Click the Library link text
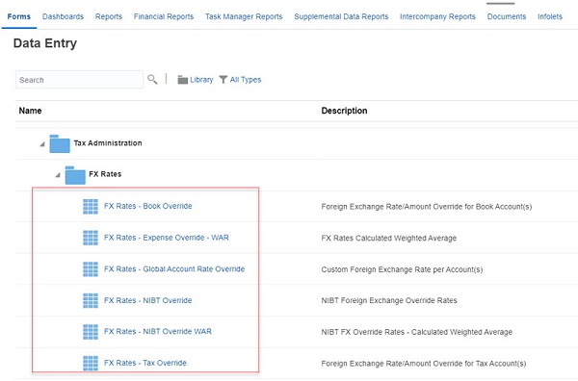The height and width of the screenshot is (381, 578). tap(201, 80)
